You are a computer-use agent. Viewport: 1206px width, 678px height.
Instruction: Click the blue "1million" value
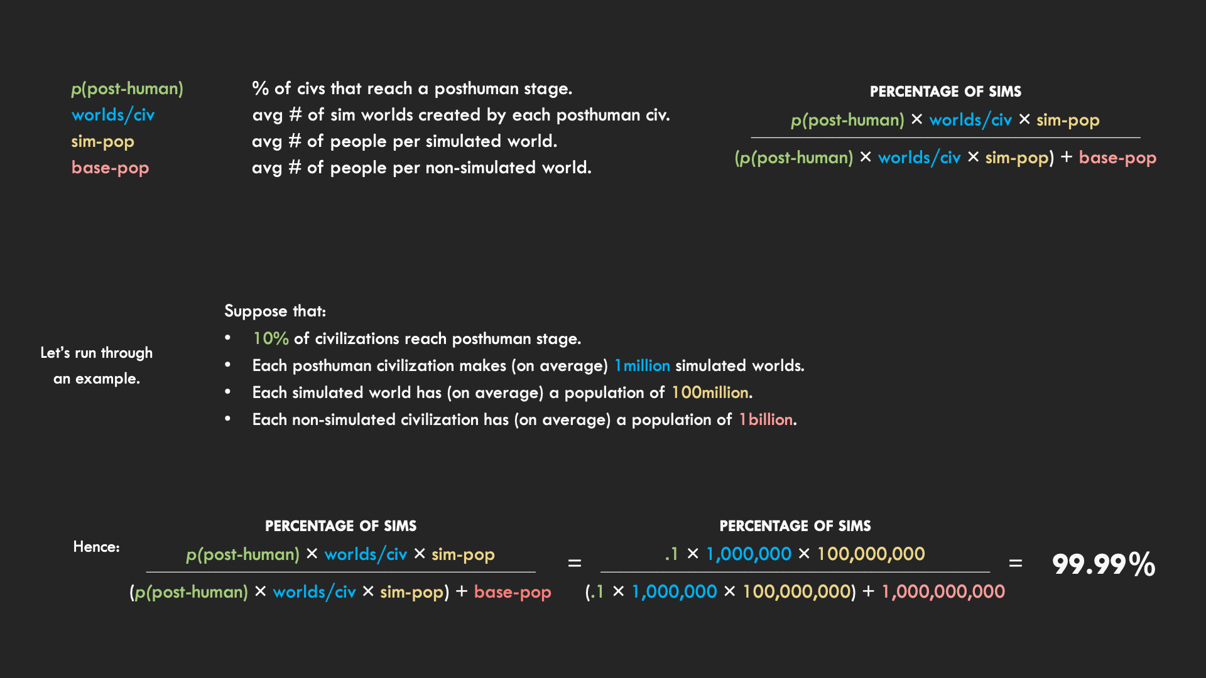pos(642,365)
